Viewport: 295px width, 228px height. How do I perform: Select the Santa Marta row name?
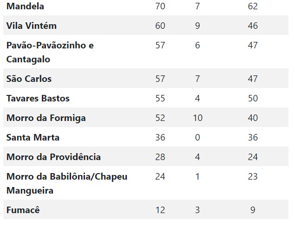coord(33,137)
